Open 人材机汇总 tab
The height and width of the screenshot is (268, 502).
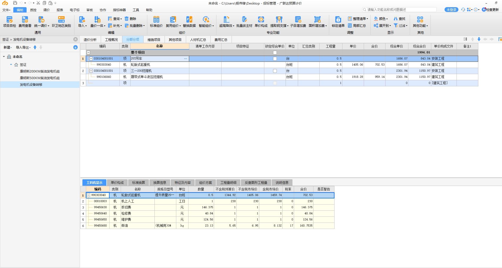point(198,40)
